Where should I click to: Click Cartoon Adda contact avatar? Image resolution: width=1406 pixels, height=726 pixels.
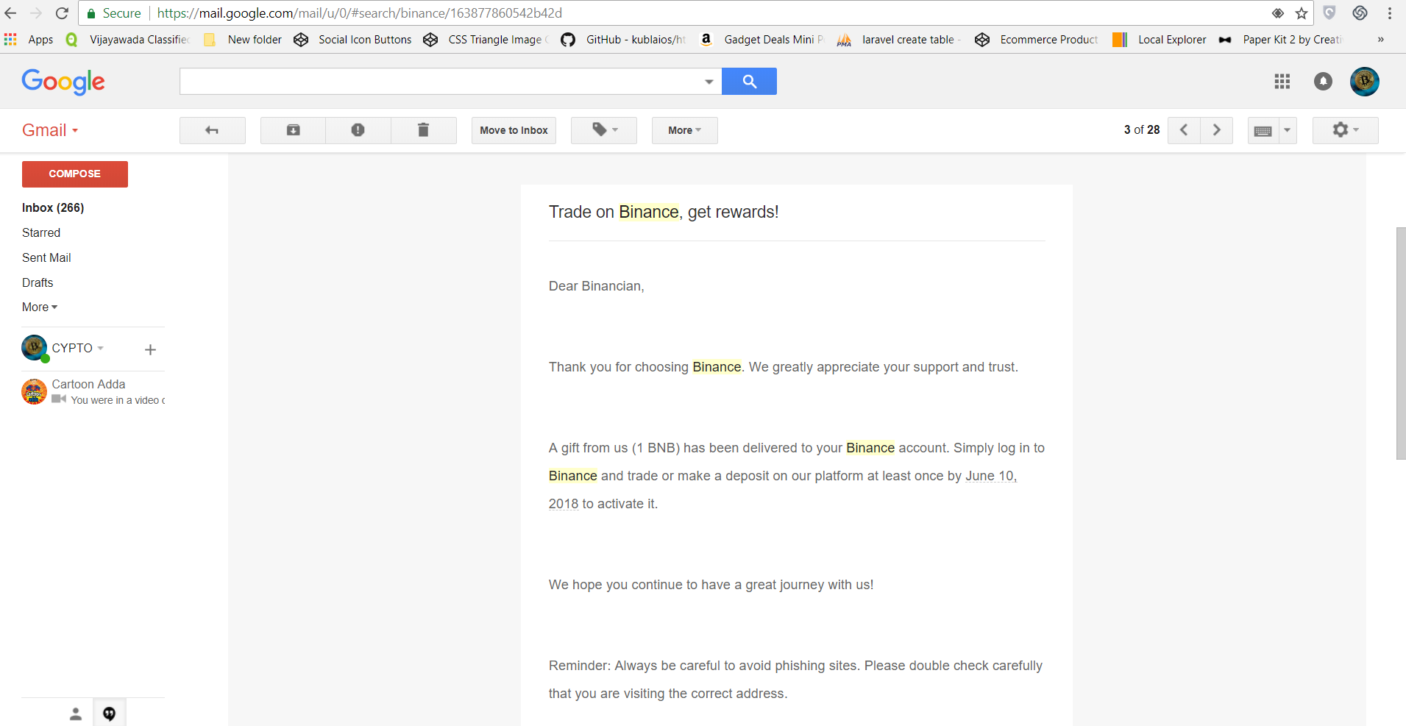[35, 391]
